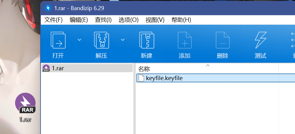
Task: Open the 文件(F) menu
Action: 53,20
